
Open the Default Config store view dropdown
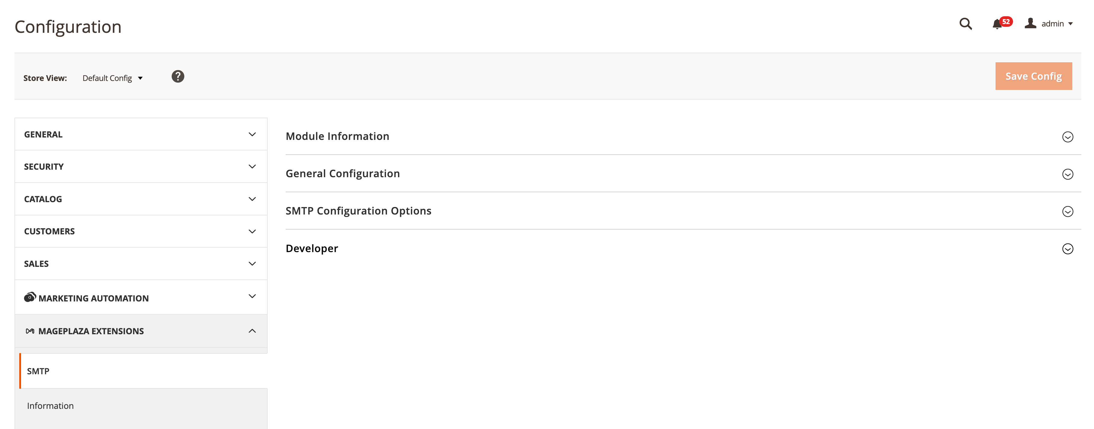(x=113, y=78)
